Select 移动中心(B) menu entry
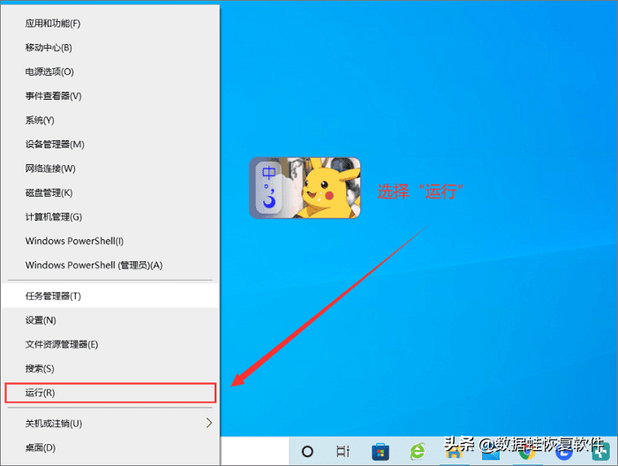Screen dimensions: 618x466 click(110, 48)
